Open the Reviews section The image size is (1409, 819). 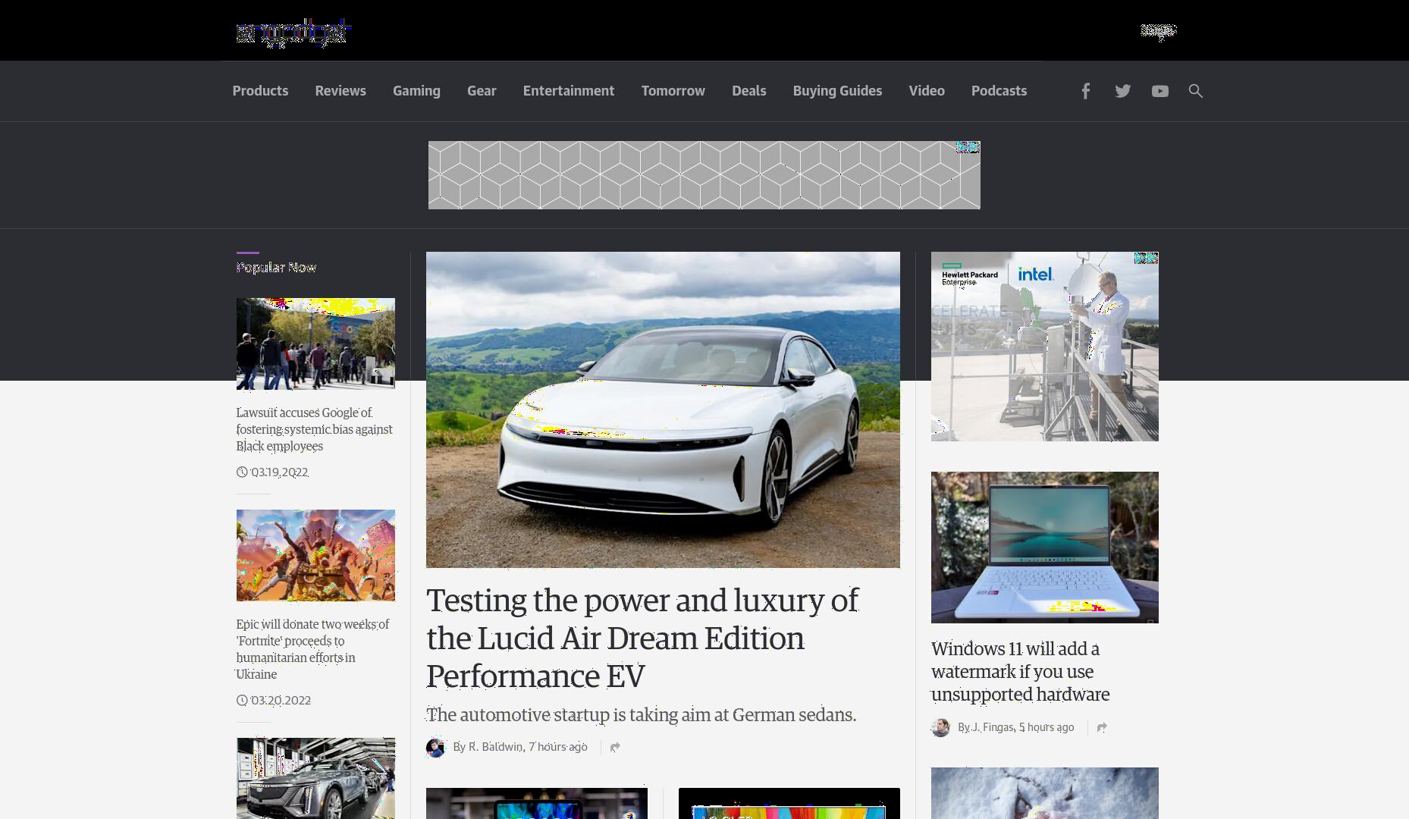(340, 91)
